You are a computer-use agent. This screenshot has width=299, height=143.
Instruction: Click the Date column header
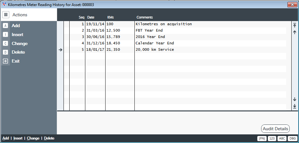pyautogui.click(x=91, y=17)
